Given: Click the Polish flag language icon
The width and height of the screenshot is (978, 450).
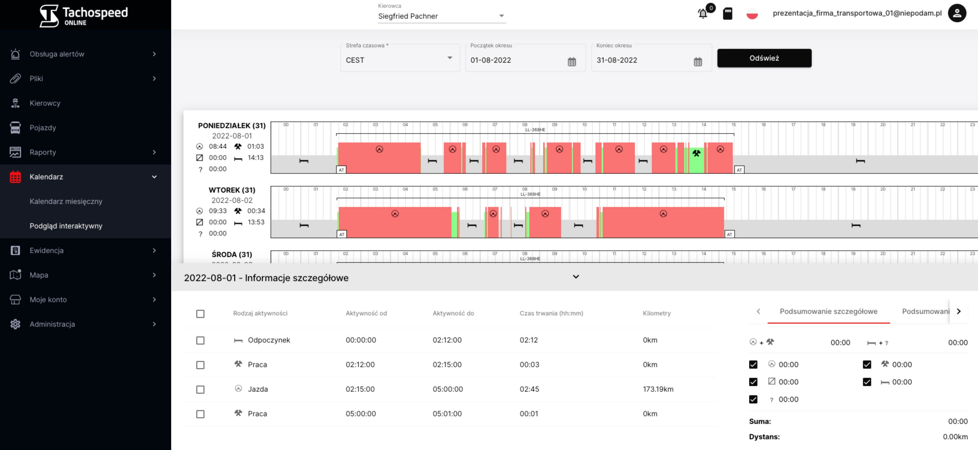Looking at the screenshot, I should coord(752,14).
